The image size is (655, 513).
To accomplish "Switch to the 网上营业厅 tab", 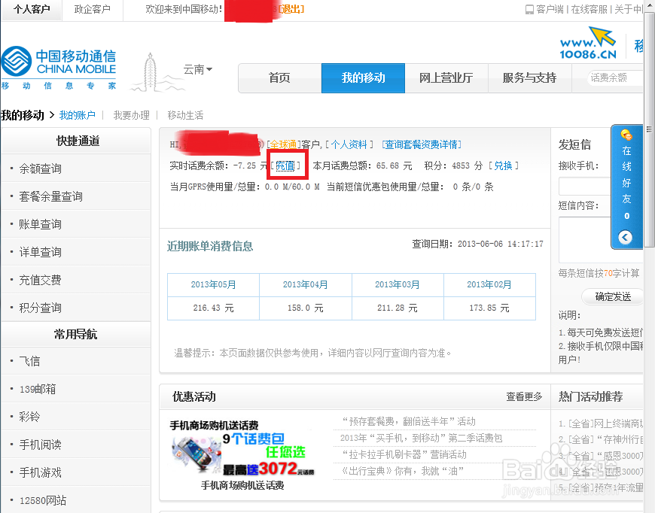I will [446, 77].
